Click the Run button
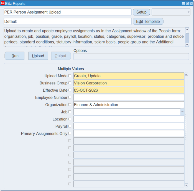194x191 pixels. [15, 56]
